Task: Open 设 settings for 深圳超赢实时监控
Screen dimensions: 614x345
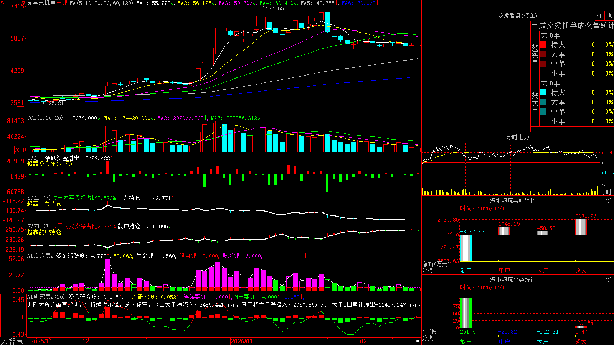Action: coord(609,200)
